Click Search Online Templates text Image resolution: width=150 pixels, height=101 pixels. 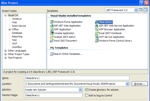click(x=68, y=54)
